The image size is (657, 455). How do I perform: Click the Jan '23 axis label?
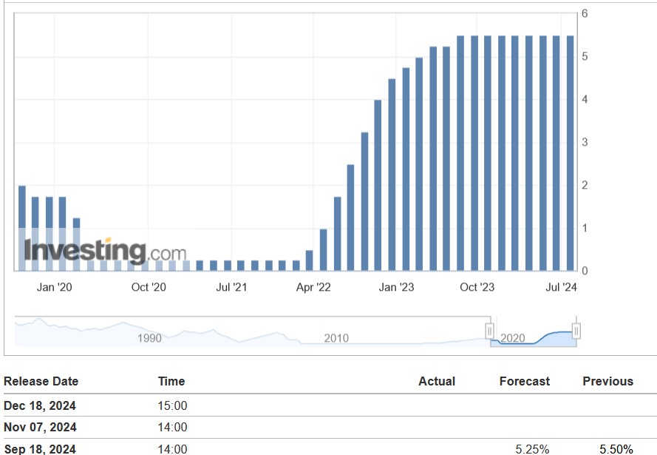(x=396, y=287)
